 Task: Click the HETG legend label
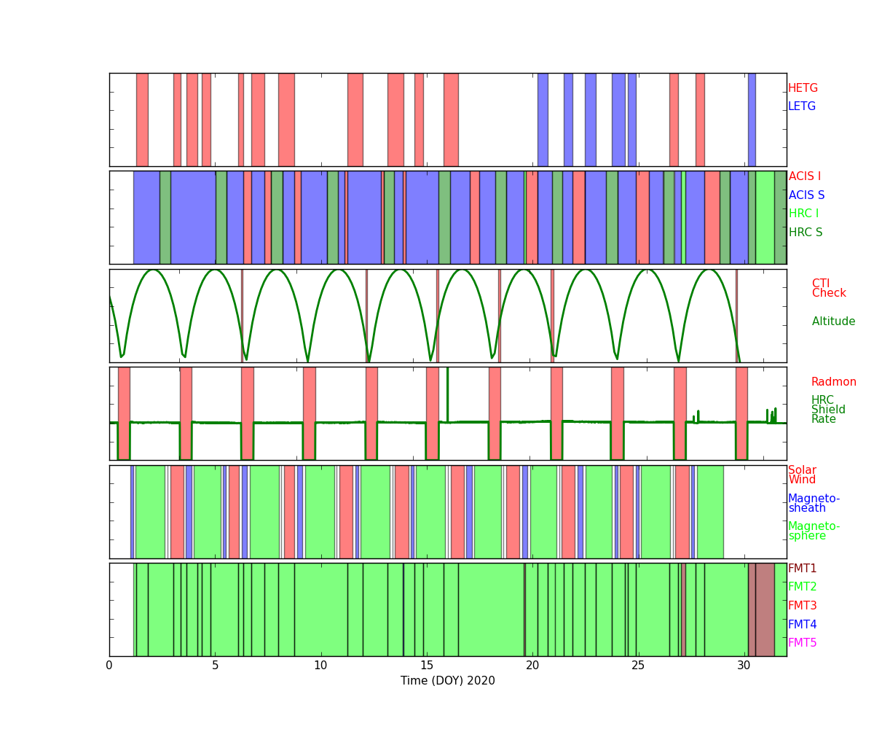tap(803, 88)
